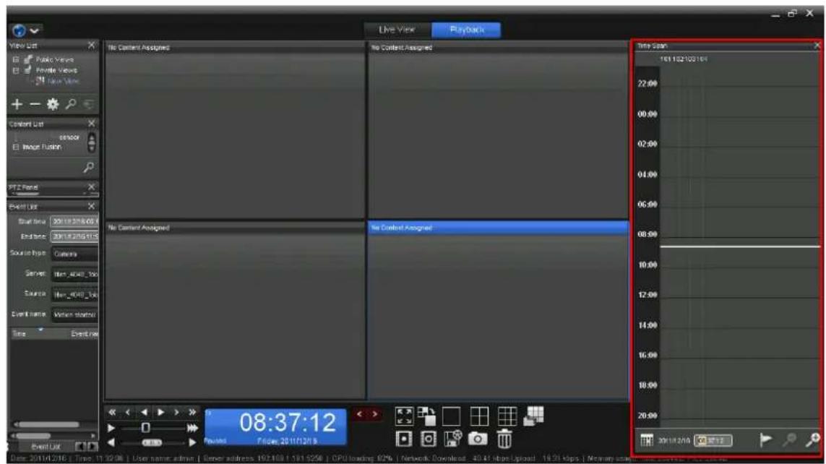Play reverse with solid left triangle
The height and width of the screenshot is (464, 826).
pyautogui.click(x=144, y=413)
